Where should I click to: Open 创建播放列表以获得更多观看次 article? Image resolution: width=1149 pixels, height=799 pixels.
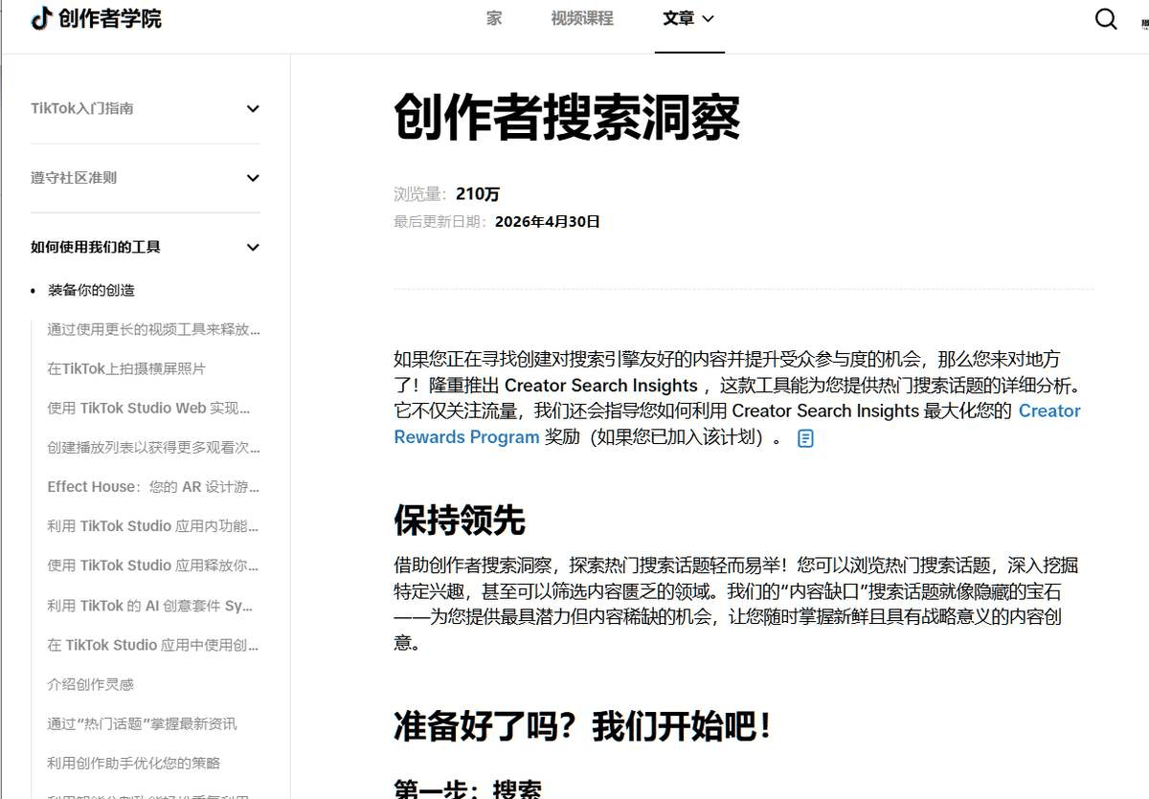[x=154, y=448]
